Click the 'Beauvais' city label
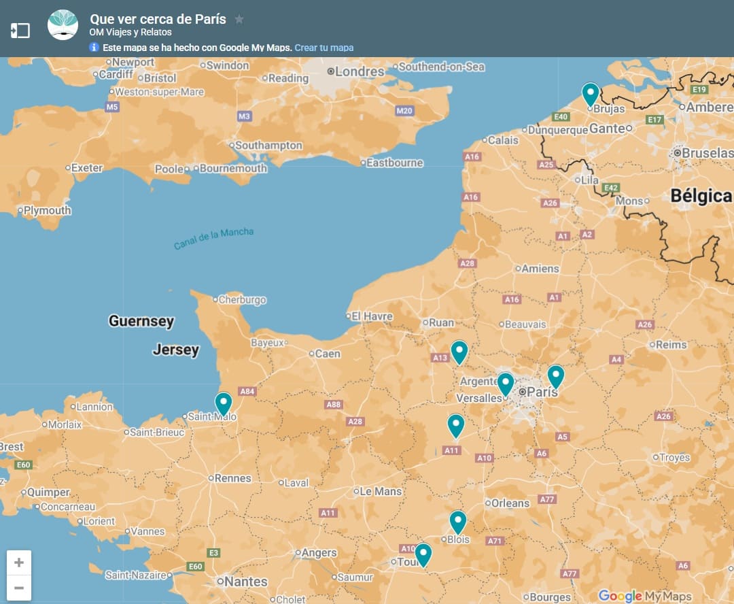The height and width of the screenshot is (604, 734). [525, 324]
